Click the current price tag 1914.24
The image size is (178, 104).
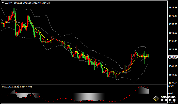tap(173, 57)
